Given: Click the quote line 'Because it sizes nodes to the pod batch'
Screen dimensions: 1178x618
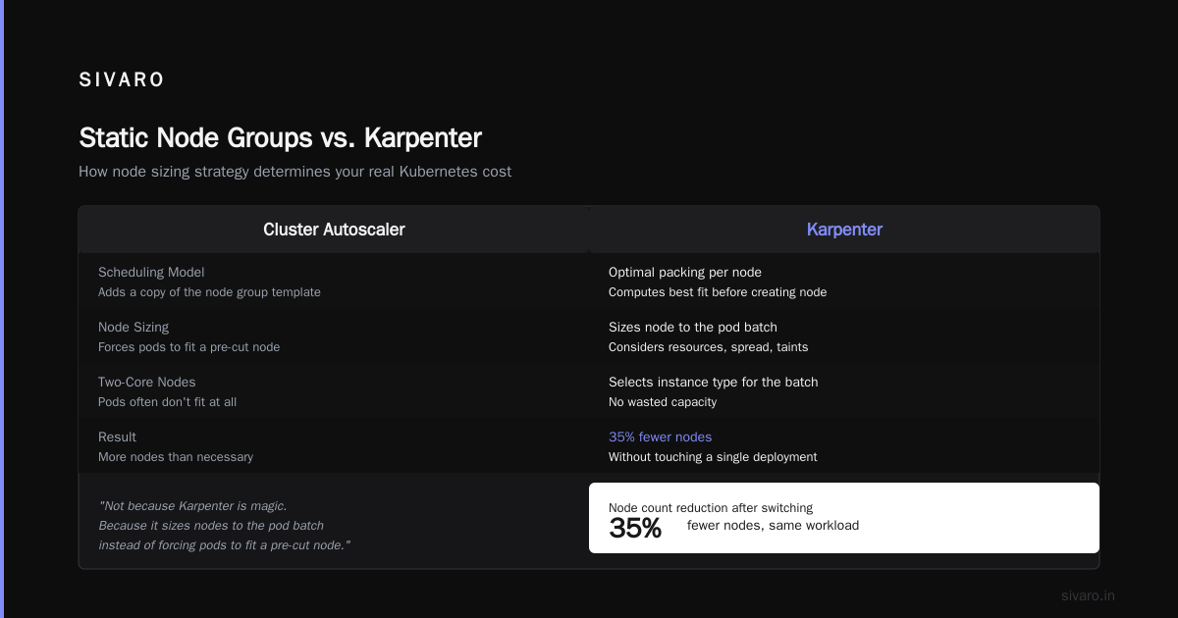Looking at the screenshot, I should tap(211, 525).
